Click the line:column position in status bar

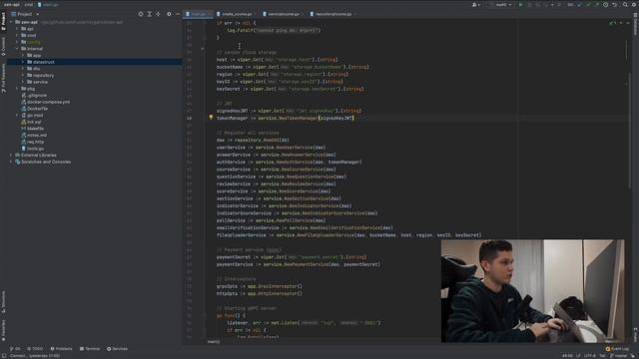click(x=567, y=356)
